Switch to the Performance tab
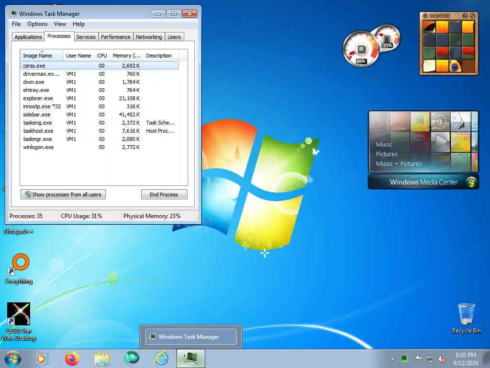The height and width of the screenshot is (368, 490). (x=116, y=37)
